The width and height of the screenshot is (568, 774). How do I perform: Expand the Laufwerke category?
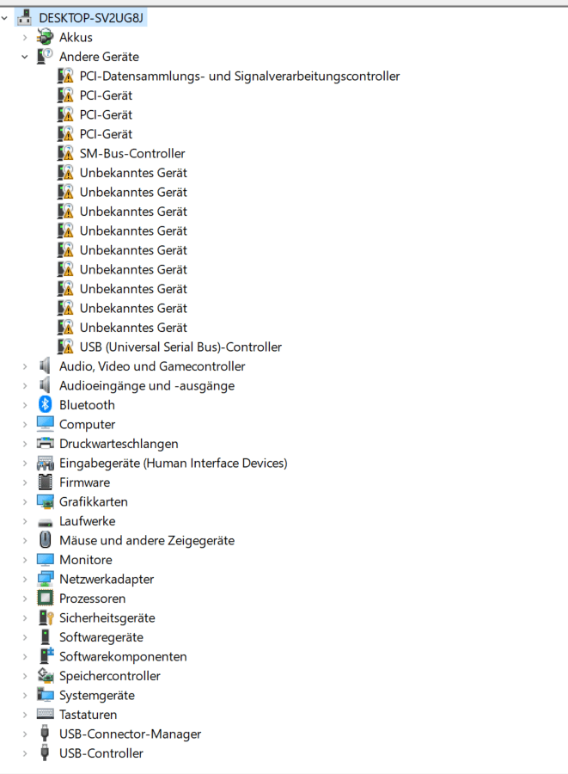pos(25,521)
